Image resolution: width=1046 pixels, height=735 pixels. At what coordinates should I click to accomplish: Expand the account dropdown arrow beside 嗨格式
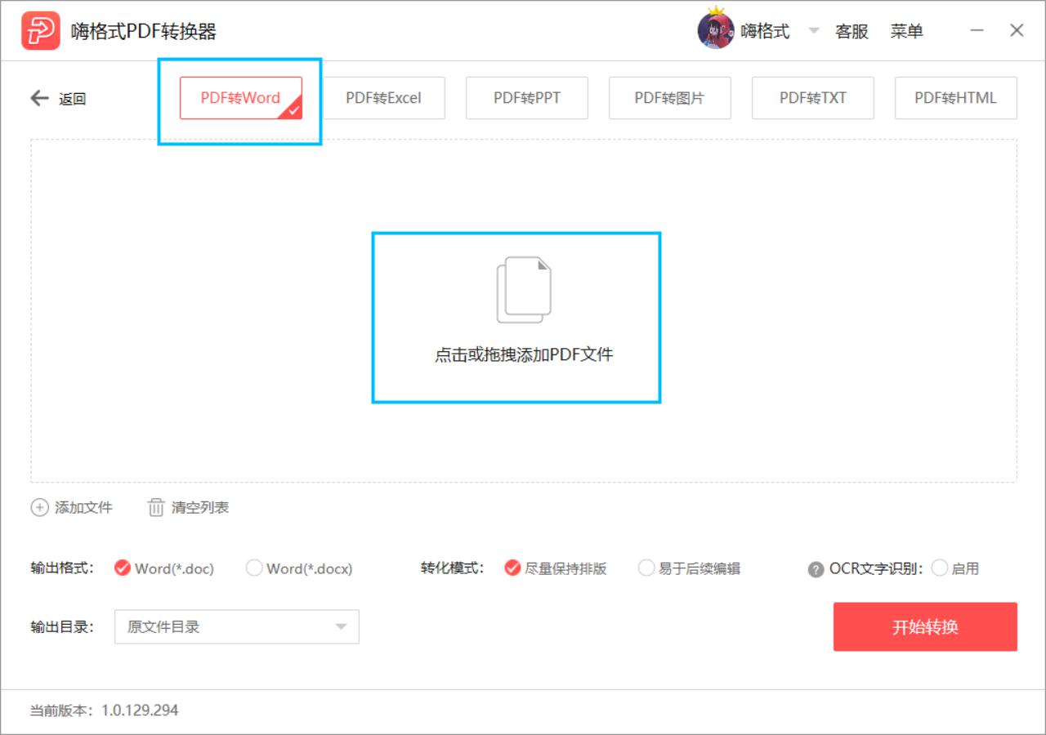[813, 31]
